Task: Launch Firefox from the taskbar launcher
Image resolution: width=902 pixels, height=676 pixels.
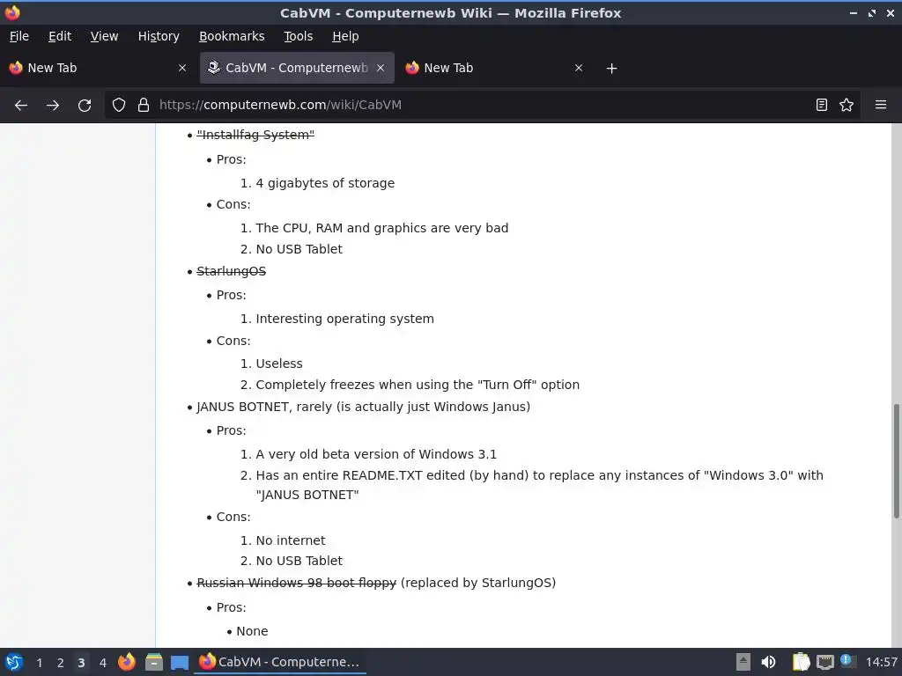Action: [x=127, y=662]
